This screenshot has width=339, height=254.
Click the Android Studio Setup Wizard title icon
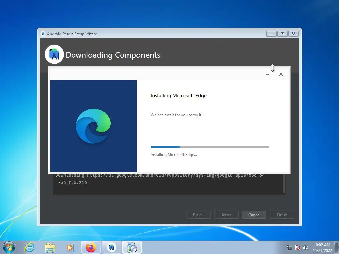[x=43, y=34]
